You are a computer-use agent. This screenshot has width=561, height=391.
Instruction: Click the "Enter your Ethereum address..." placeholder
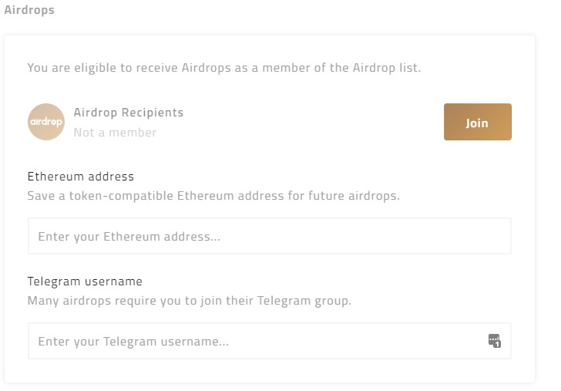(129, 237)
